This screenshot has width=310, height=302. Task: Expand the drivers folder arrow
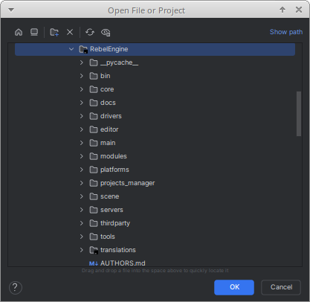pyautogui.click(x=82, y=116)
